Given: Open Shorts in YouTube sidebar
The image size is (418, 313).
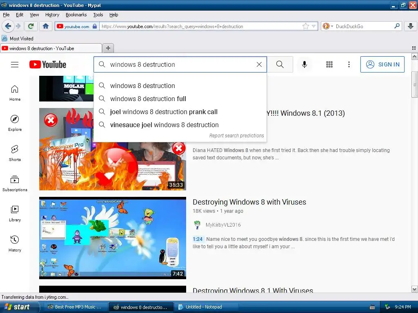Looking at the screenshot, I should (15, 153).
